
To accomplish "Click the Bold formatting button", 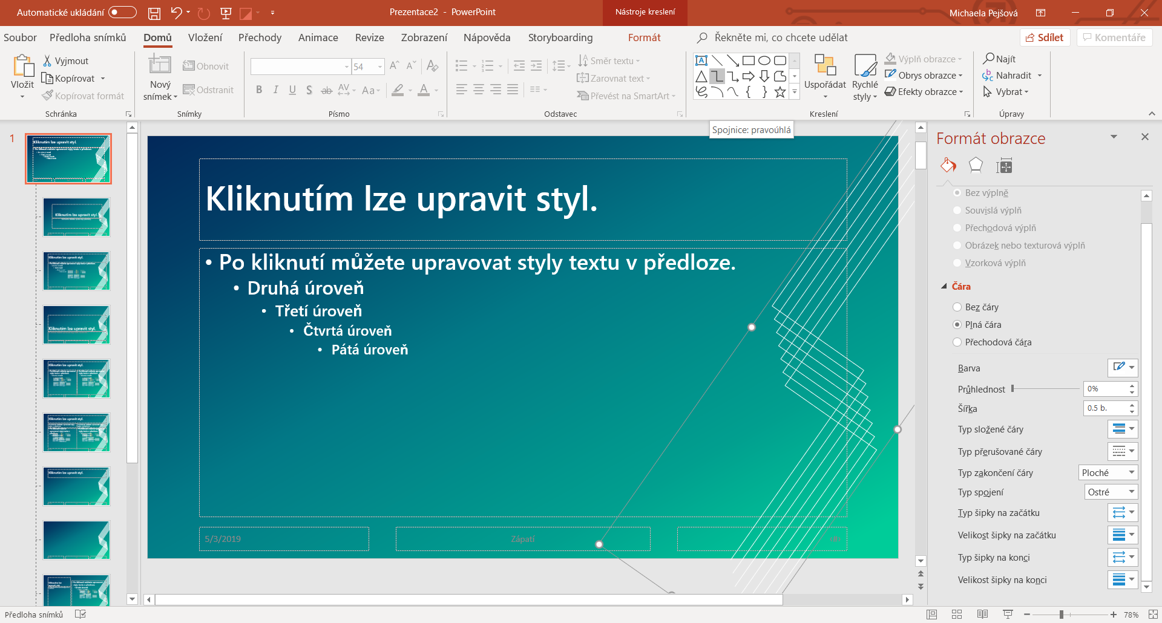I will (x=259, y=90).
